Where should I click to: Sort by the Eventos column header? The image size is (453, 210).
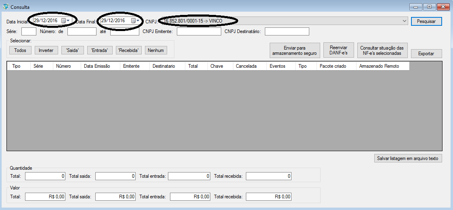click(281, 66)
